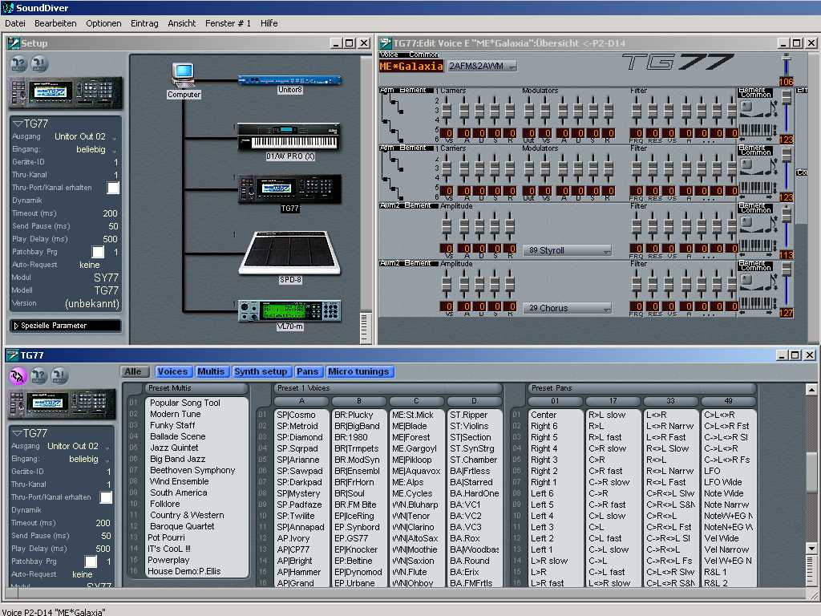Viewport: 821px width, 616px height.
Task: Toggle the Micro tunings filter button
Action: click(x=358, y=371)
